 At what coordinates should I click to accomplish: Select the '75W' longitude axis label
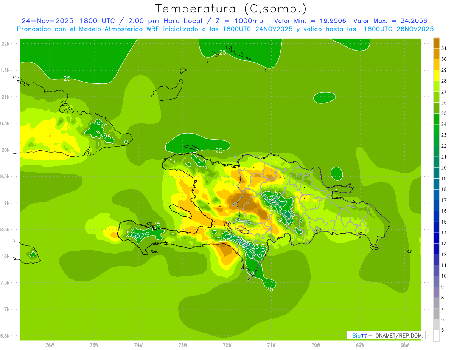94,345
